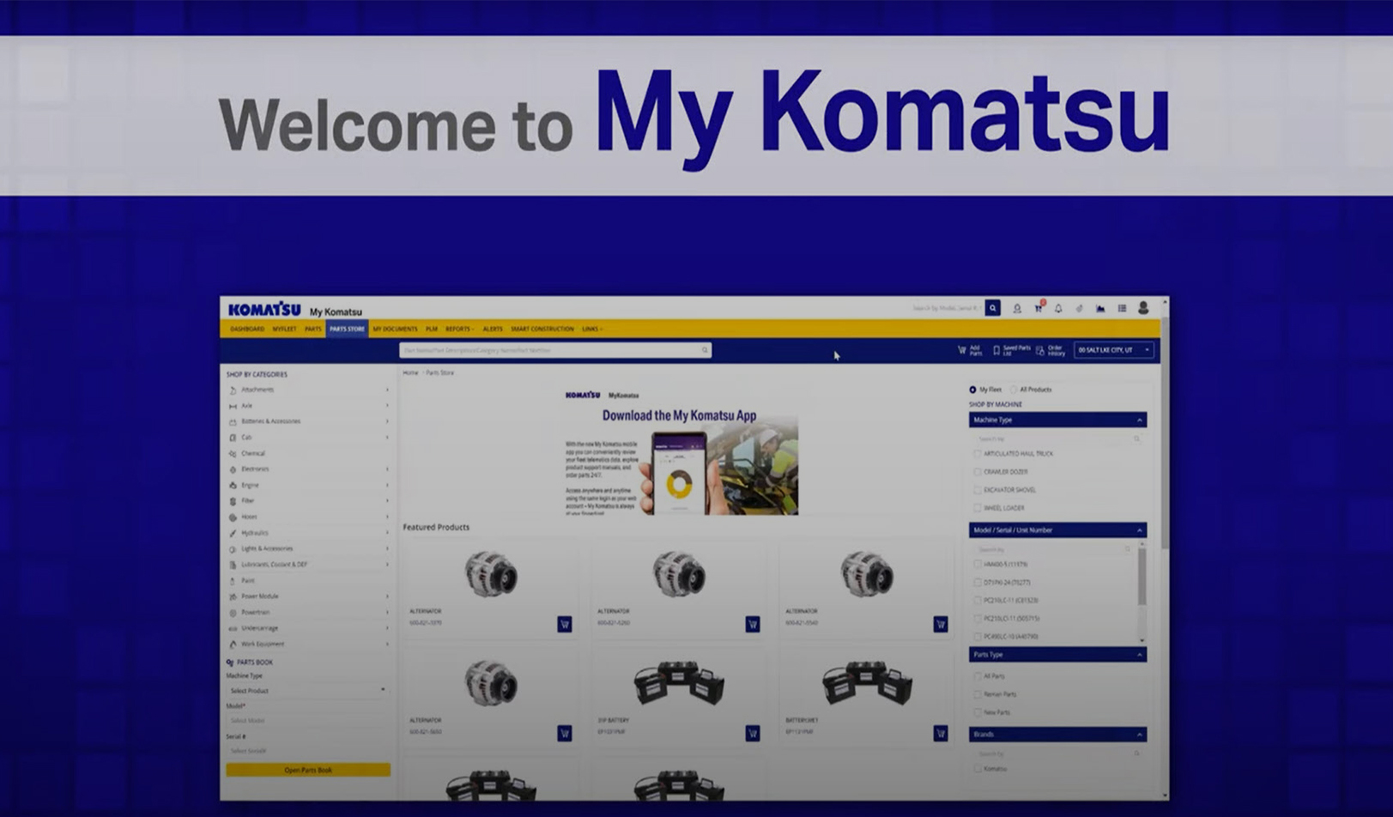Add second-row alternator to cart
Image resolution: width=1393 pixels, height=817 pixels.
point(565,733)
